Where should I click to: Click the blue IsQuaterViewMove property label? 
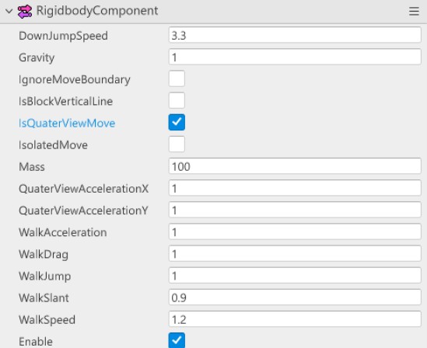[67, 124]
